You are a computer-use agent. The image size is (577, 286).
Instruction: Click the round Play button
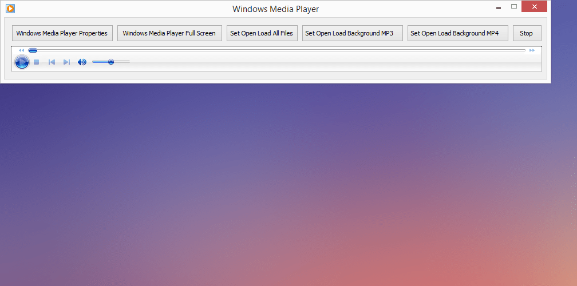tap(22, 62)
